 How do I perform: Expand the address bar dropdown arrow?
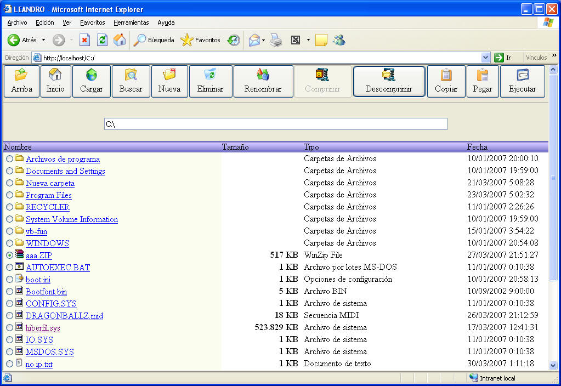pyautogui.click(x=485, y=58)
